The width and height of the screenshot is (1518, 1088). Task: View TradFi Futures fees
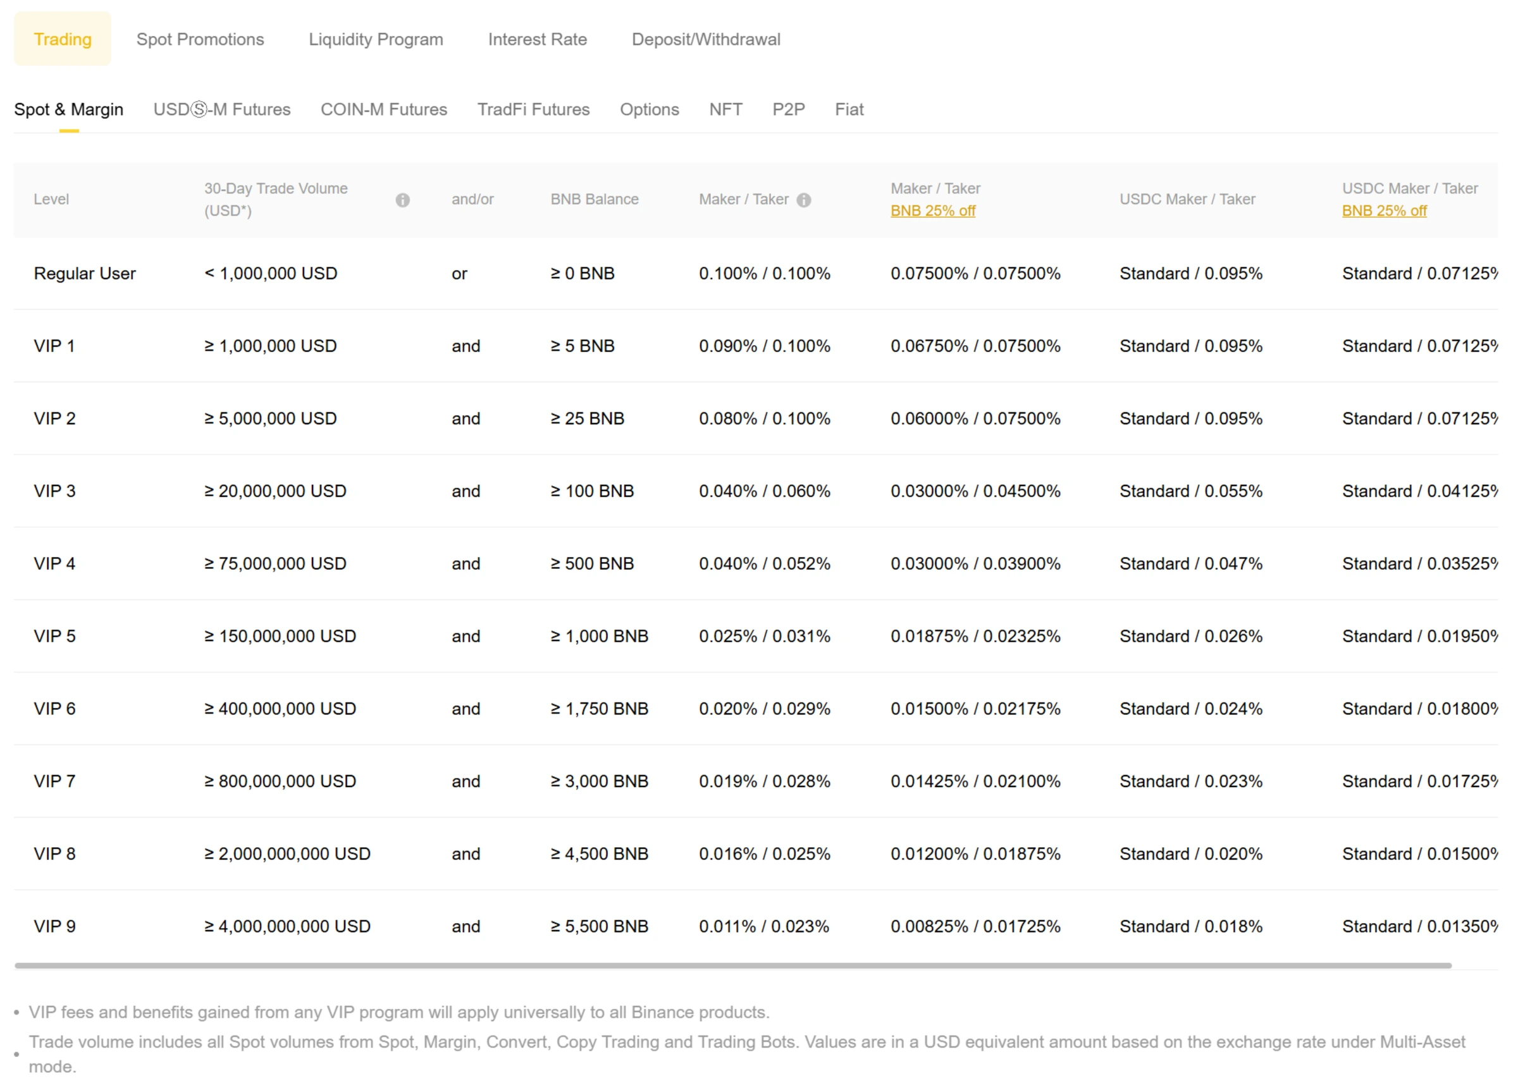(x=533, y=109)
